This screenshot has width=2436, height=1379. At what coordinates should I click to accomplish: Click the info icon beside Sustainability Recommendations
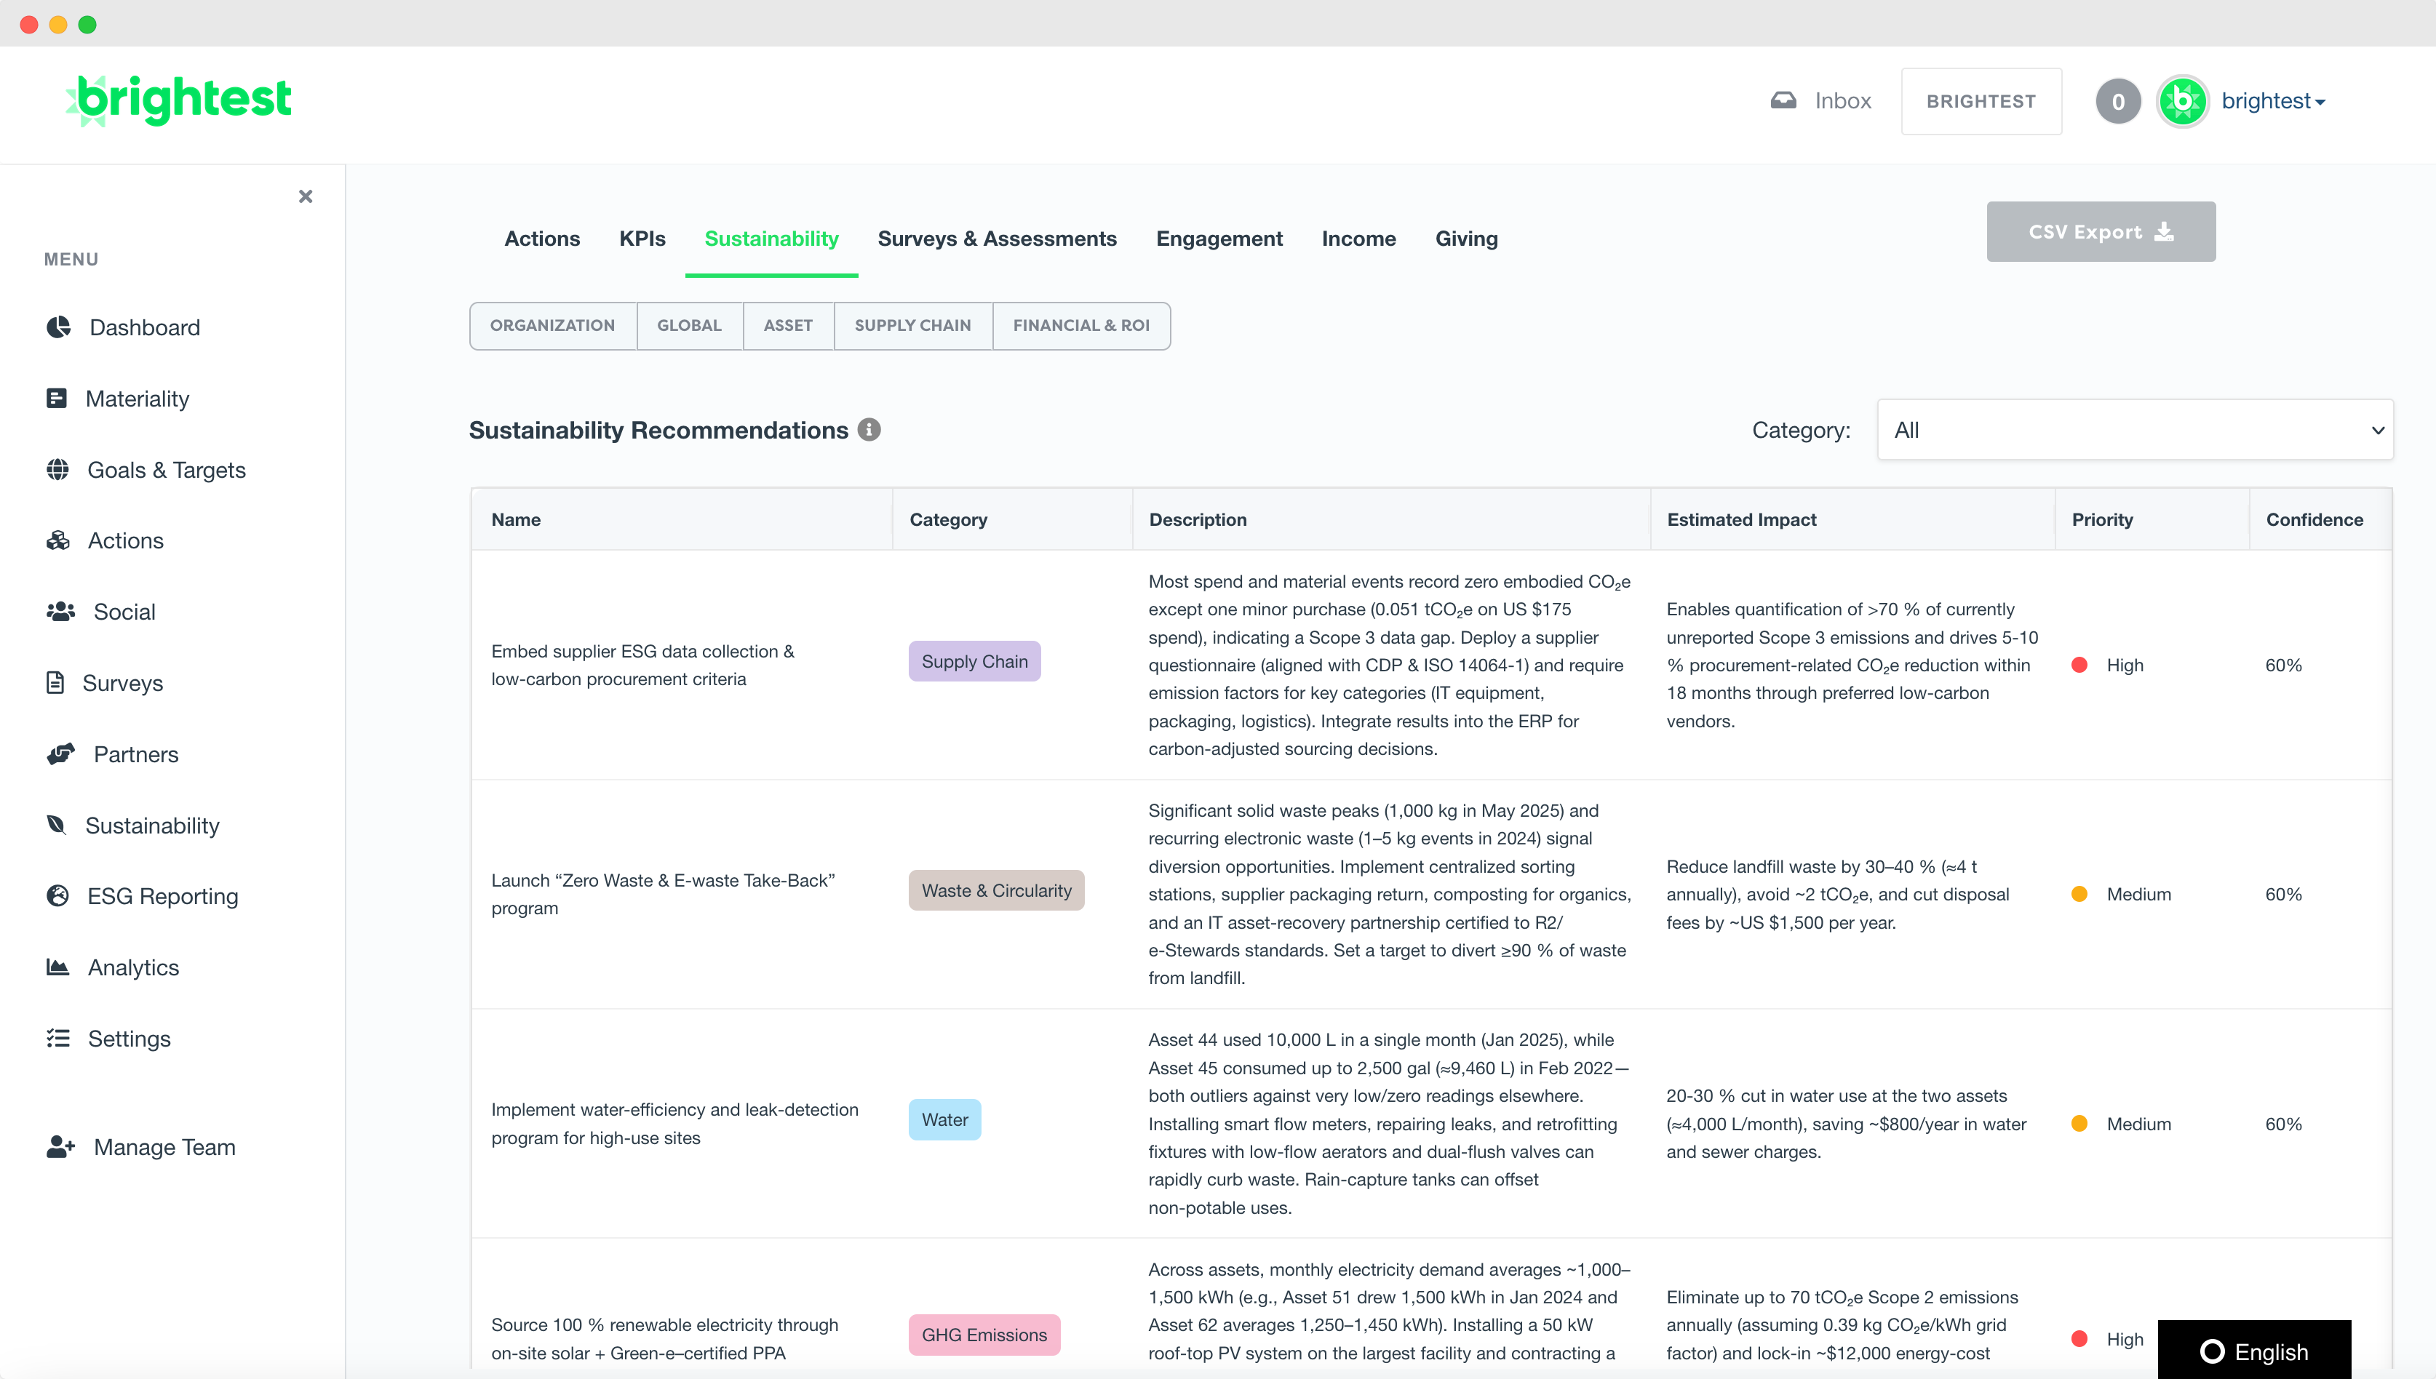click(x=869, y=429)
